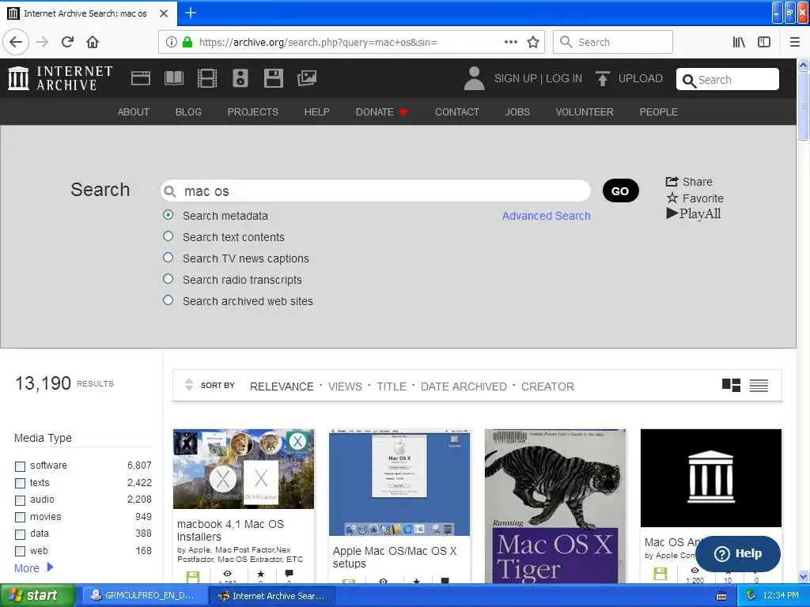This screenshot has width=810, height=607.
Task: Click the Favorite star
Action: [672, 198]
